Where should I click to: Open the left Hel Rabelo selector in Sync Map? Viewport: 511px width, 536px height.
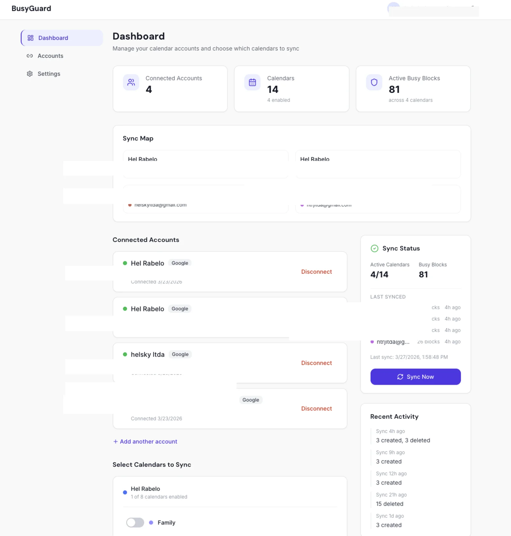click(x=205, y=164)
